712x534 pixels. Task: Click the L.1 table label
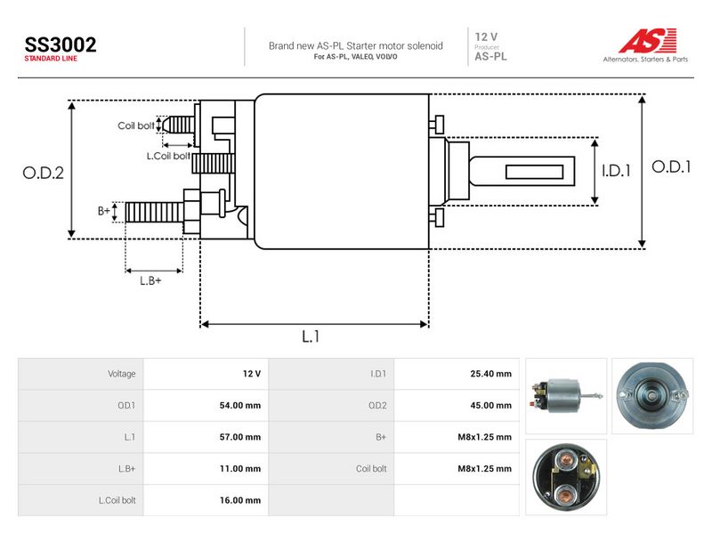click(129, 437)
